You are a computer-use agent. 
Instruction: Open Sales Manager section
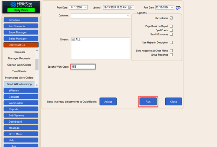tap(21, 39)
